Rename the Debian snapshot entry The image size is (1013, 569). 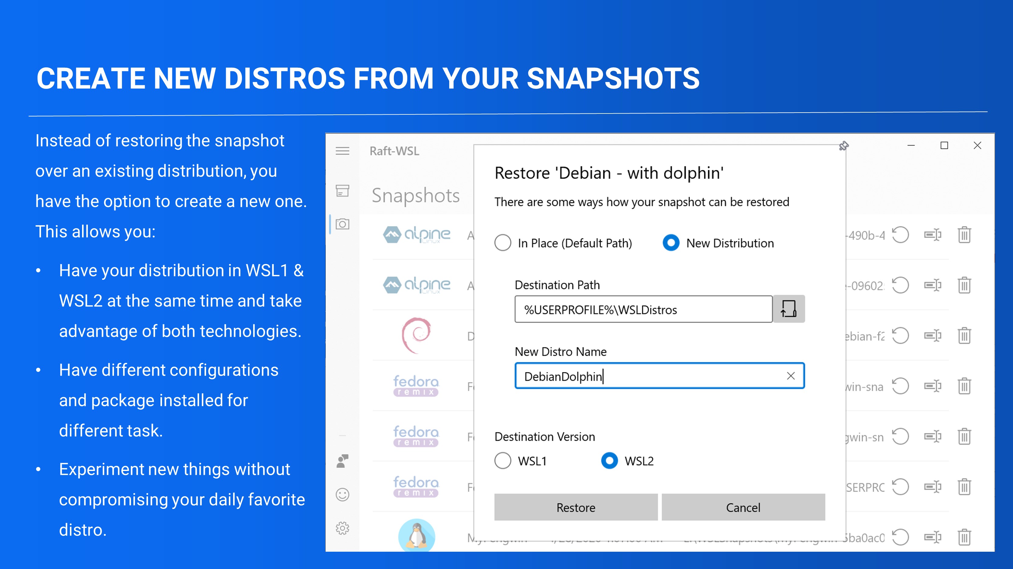(932, 336)
